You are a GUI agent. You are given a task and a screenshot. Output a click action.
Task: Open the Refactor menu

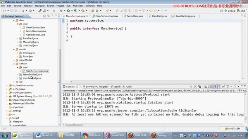28,6
